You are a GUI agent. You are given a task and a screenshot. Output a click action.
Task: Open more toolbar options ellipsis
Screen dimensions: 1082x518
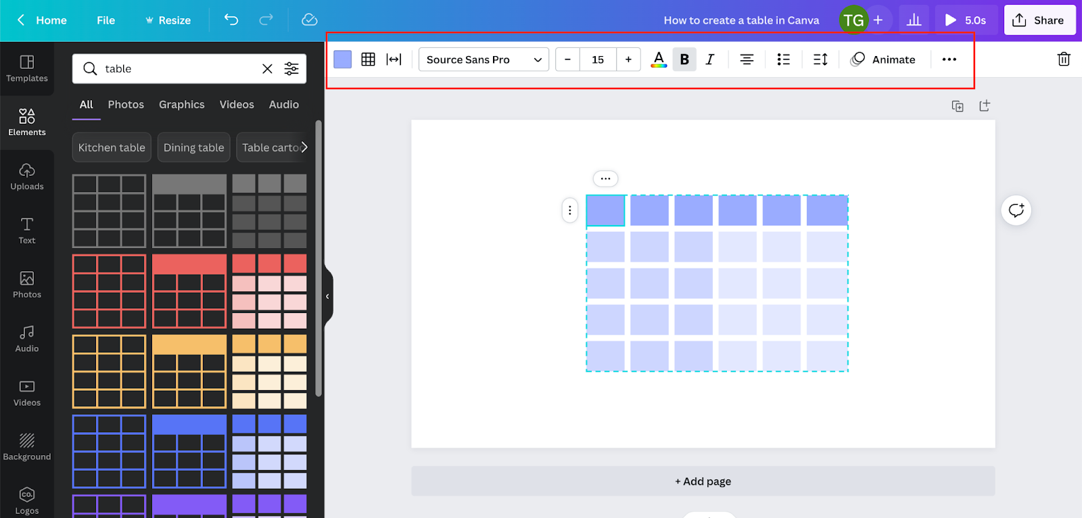pyautogui.click(x=949, y=60)
